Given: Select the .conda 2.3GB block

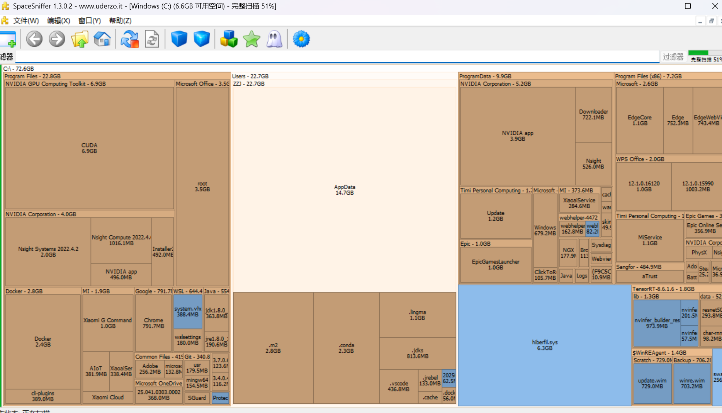Looking at the screenshot, I should pyautogui.click(x=346, y=348).
